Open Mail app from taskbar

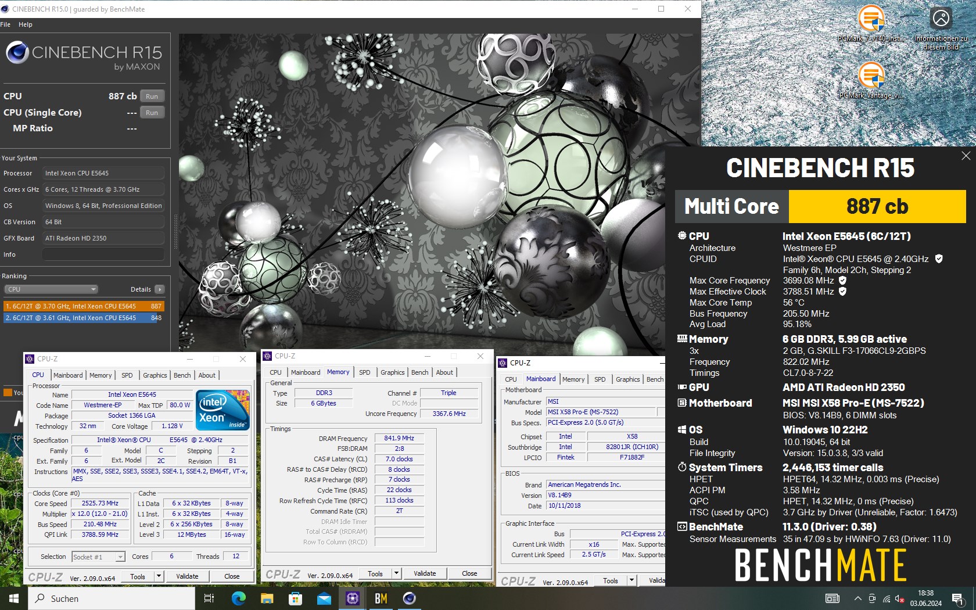[x=324, y=598]
